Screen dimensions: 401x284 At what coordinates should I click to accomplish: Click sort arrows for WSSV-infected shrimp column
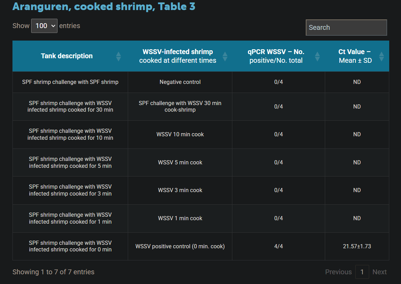[225, 56]
